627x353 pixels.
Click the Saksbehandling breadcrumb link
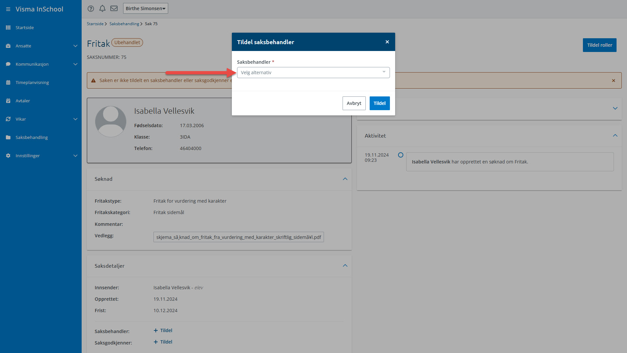pyautogui.click(x=124, y=24)
